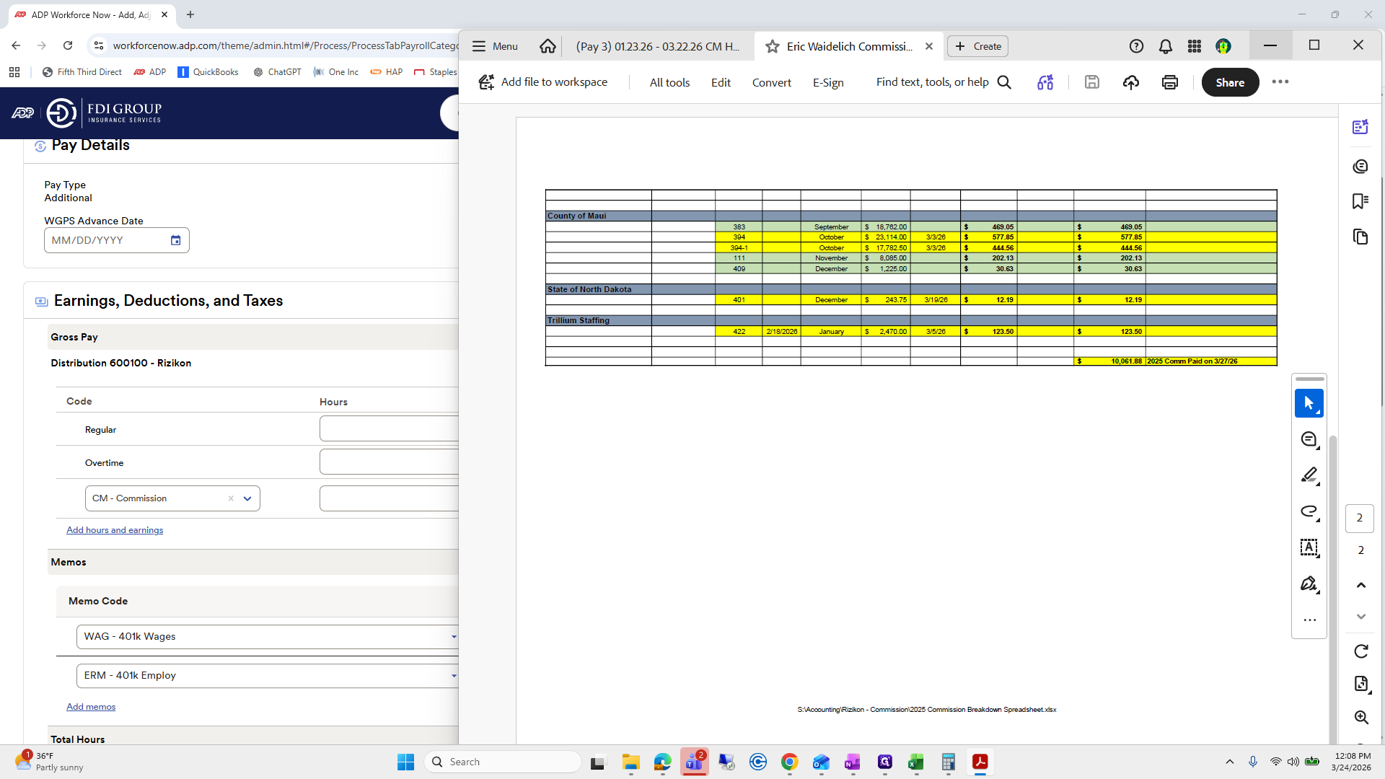Viewport: 1385px width, 779px height.
Task: Open the WGPS Advance Date calendar picker
Action: [175, 240]
